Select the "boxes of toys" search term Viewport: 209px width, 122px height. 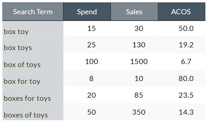tap(26, 115)
